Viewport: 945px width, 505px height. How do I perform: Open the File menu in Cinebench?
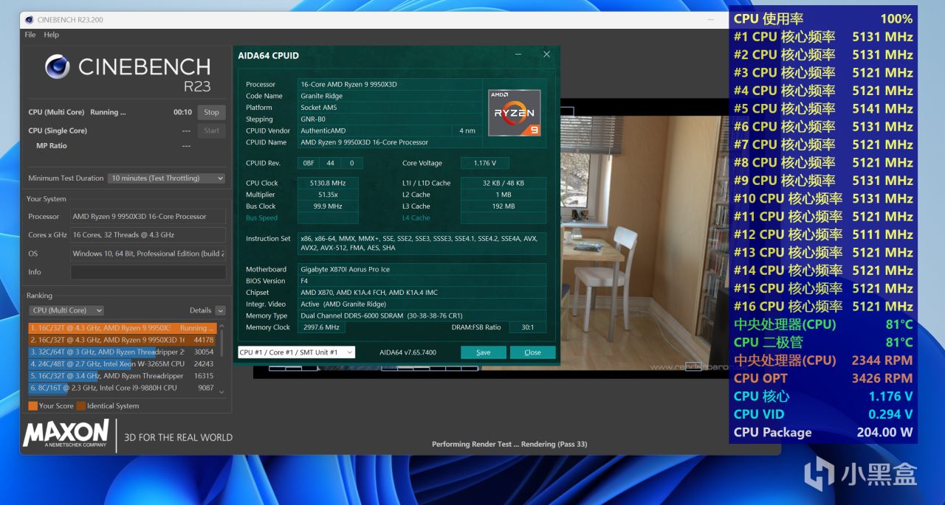click(x=30, y=35)
